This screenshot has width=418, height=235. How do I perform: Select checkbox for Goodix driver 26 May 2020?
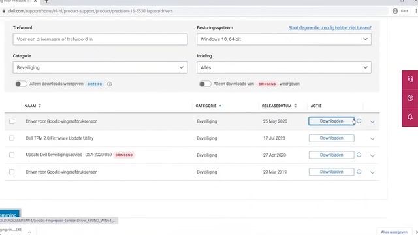pyautogui.click(x=12, y=121)
